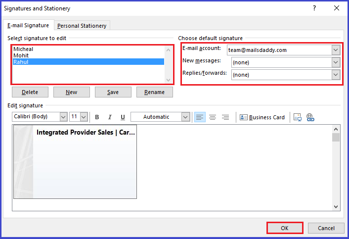349x239 pixels.
Task: Align signature text right
Action: (225, 117)
